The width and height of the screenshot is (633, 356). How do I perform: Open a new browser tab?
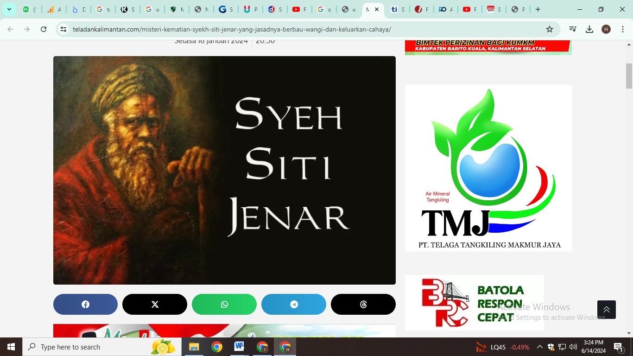538,9
